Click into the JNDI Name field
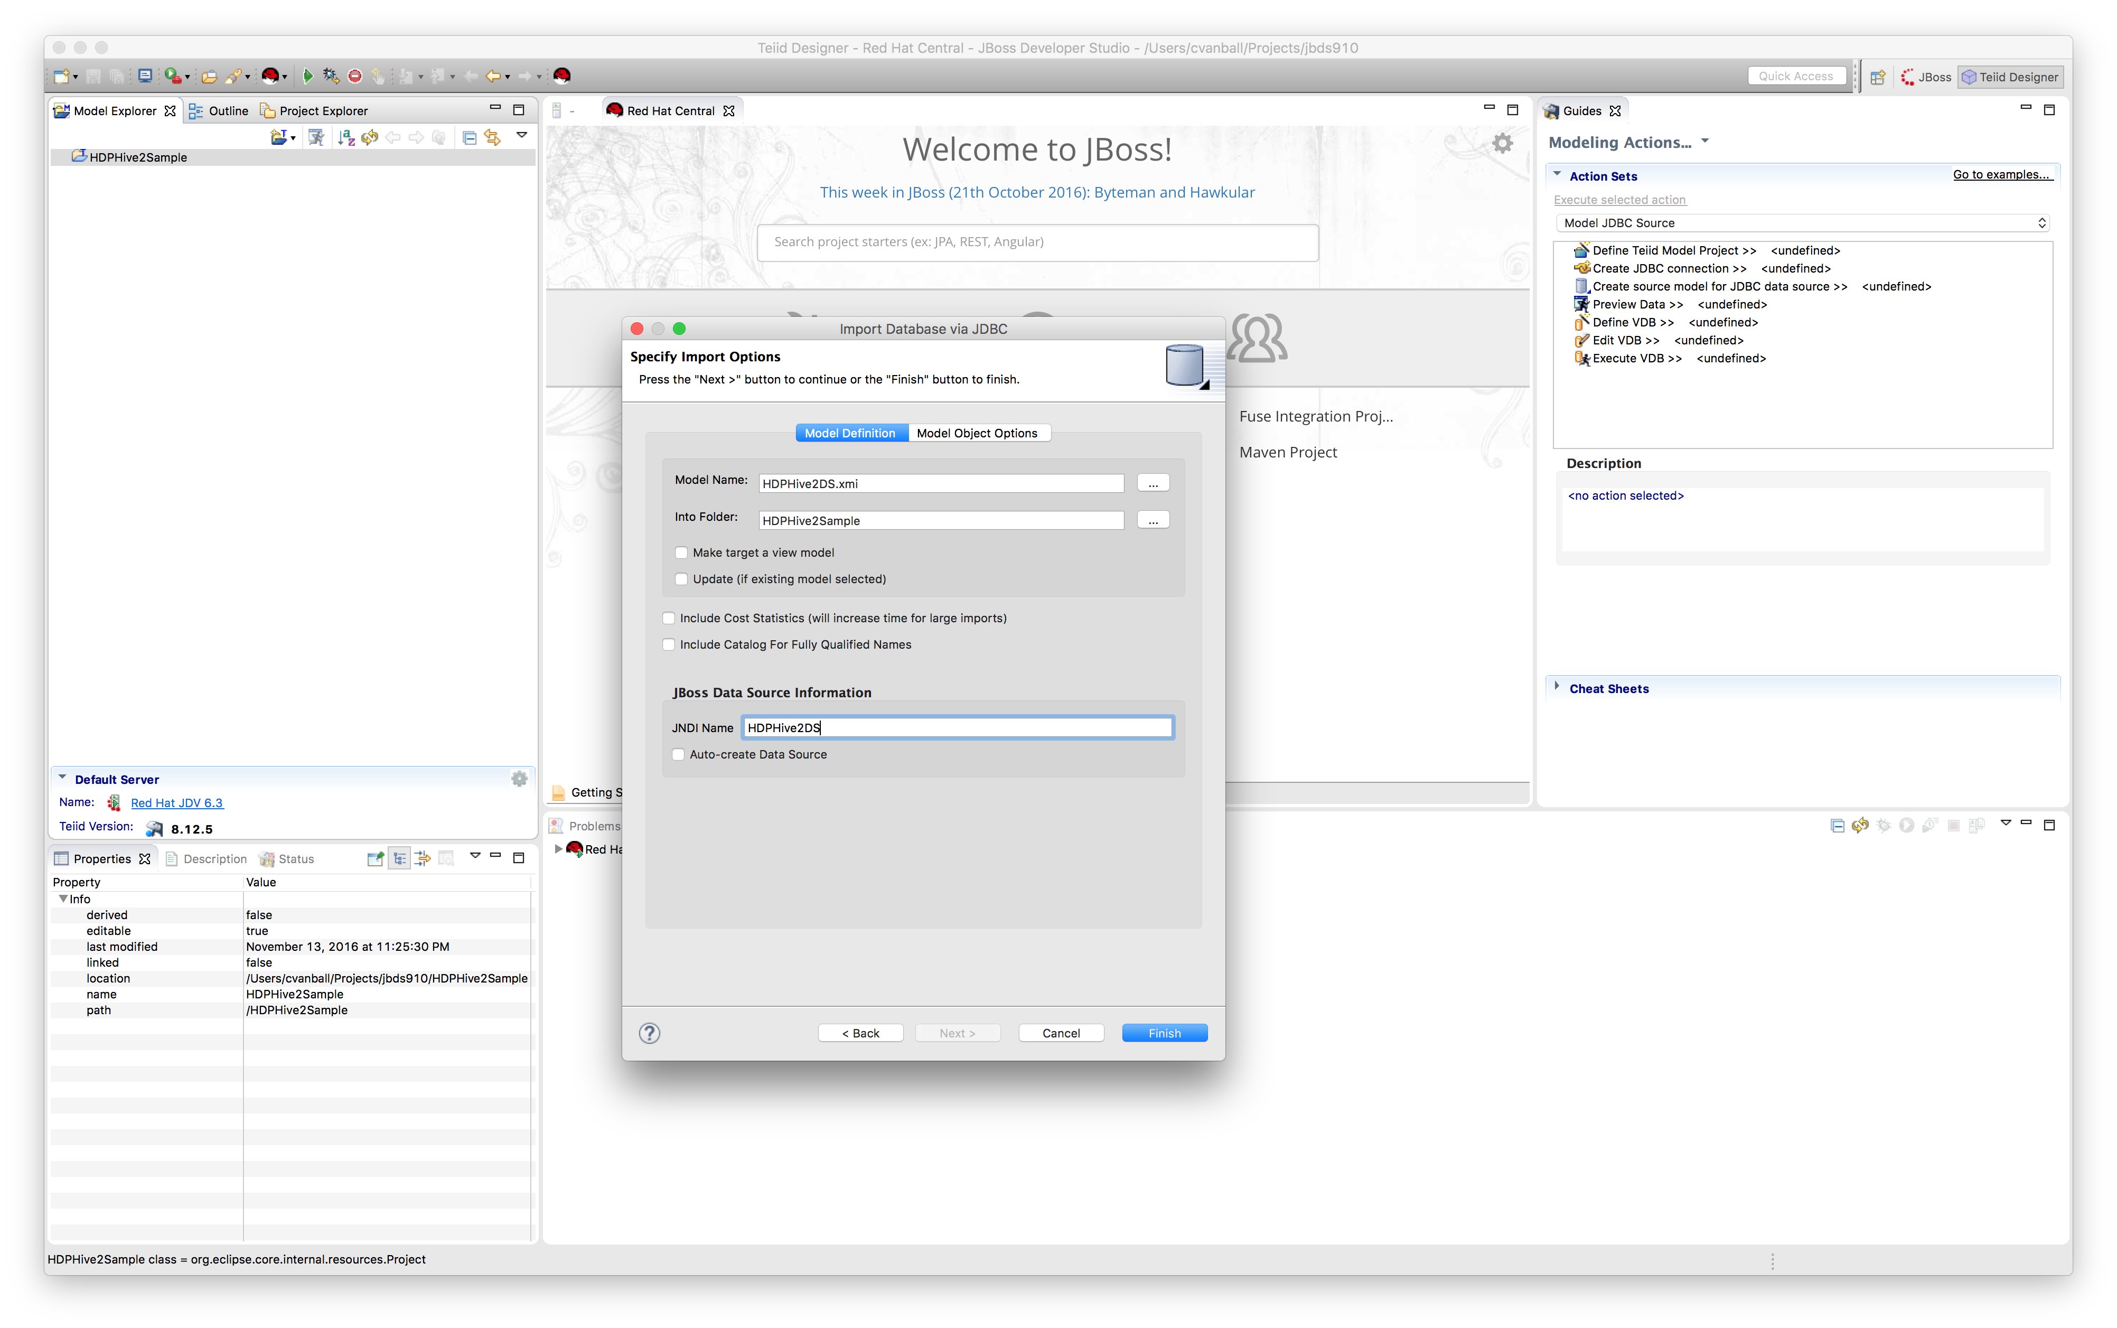The image size is (2117, 1328). pos(957,727)
